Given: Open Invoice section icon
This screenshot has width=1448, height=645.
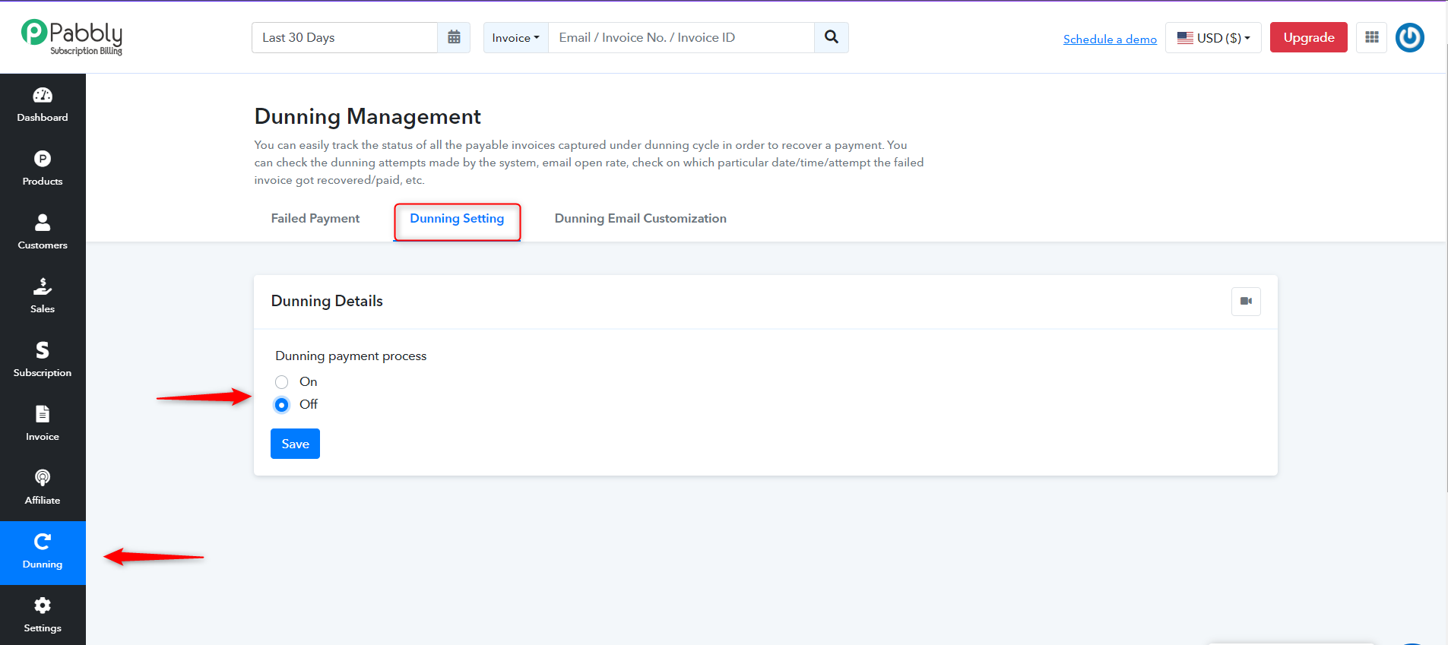Looking at the screenshot, I should [43, 414].
